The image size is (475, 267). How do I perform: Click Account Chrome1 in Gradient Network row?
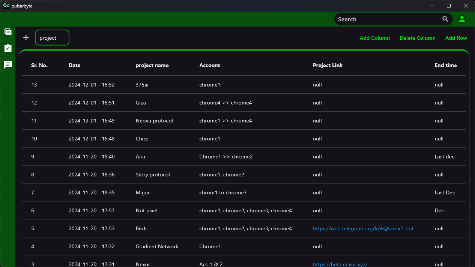pos(210,246)
